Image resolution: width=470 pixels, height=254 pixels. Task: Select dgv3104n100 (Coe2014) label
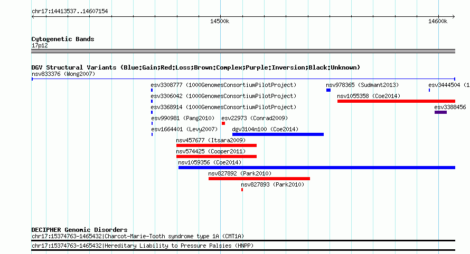pos(265,129)
